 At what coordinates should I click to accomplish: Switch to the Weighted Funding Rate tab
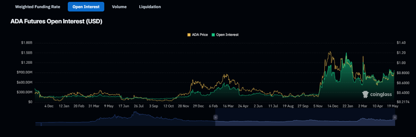tap(38, 7)
